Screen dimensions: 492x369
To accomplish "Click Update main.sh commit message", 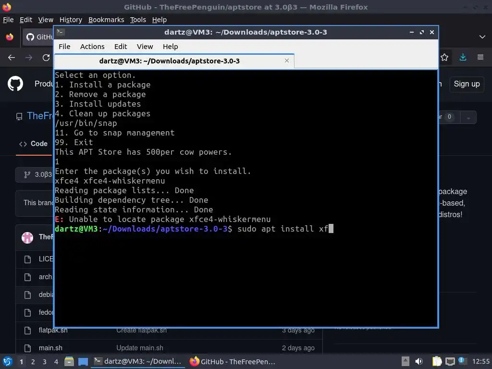I will pyautogui.click(x=140, y=348).
